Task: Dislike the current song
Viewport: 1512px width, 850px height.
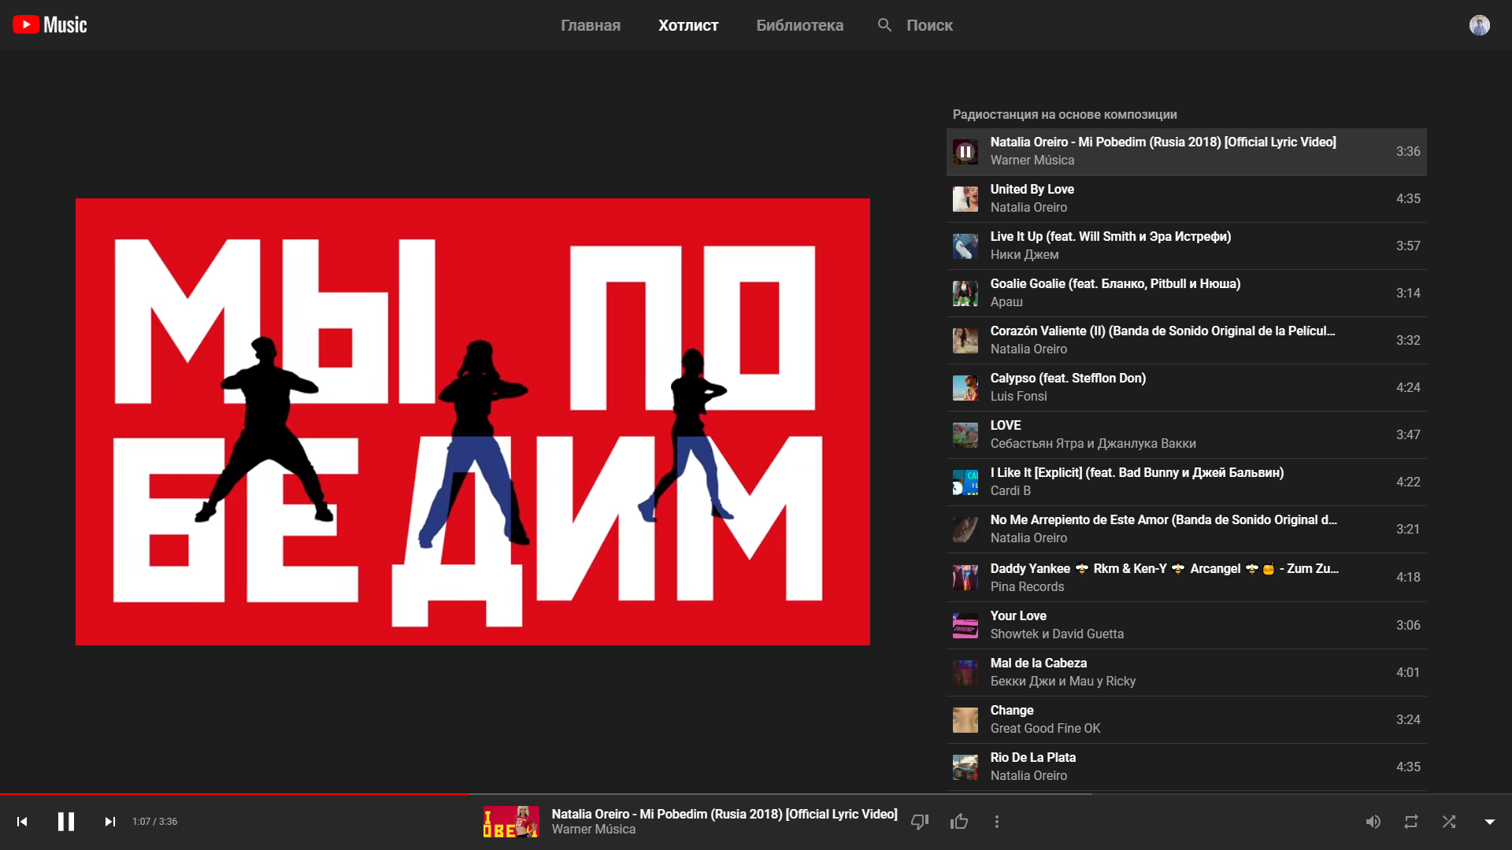Action: tap(920, 822)
